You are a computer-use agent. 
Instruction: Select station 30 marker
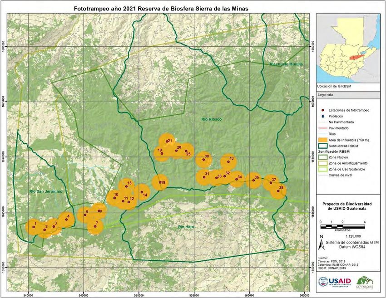pos(203,159)
